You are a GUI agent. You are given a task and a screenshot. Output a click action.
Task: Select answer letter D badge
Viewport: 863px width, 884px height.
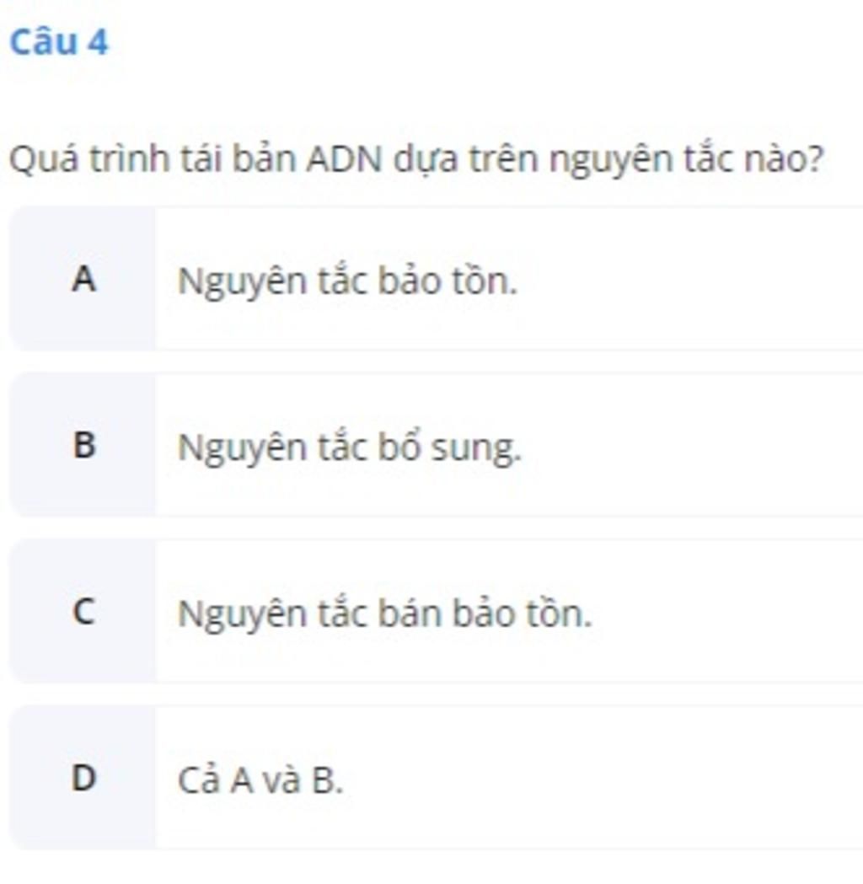point(83,778)
